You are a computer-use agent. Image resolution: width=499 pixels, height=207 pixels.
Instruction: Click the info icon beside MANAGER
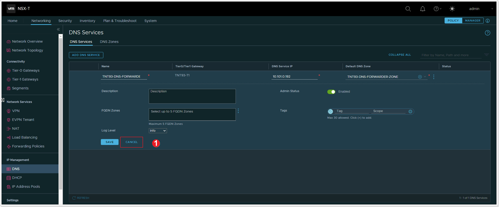tap(488, 21)
